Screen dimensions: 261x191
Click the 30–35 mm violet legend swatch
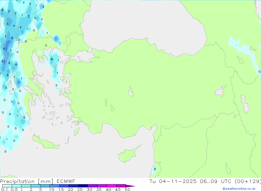click(93, 186)
